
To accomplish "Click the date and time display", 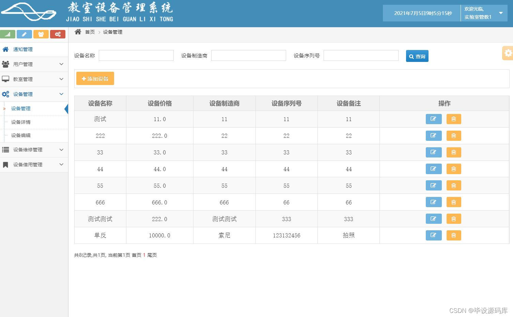I will coord(423,13).
